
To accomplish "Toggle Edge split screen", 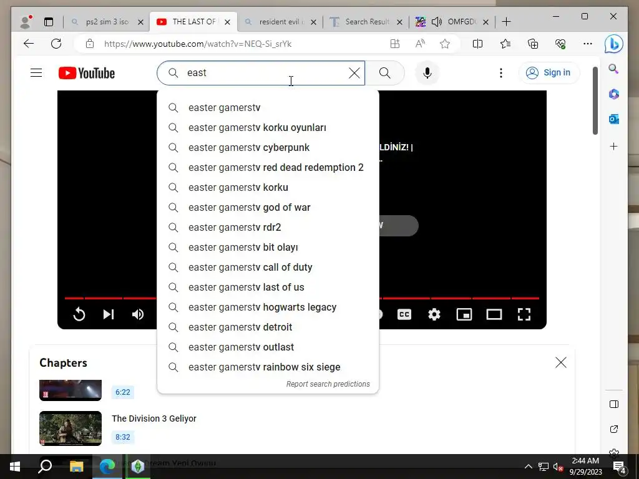I will click(x=477, y=44).
